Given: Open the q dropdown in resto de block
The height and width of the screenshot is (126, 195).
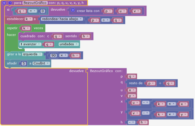Looking at the screenshot, I should click(171, 83).
